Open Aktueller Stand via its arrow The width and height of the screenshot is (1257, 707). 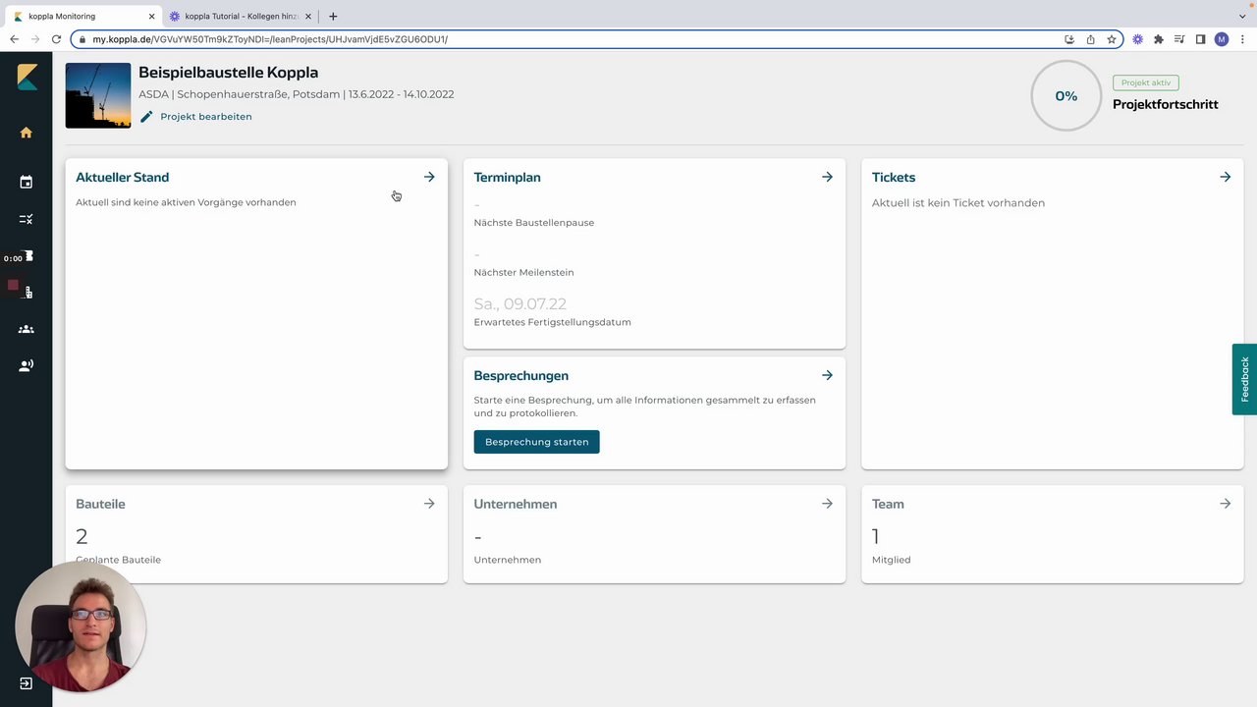[x=429, y=177]
